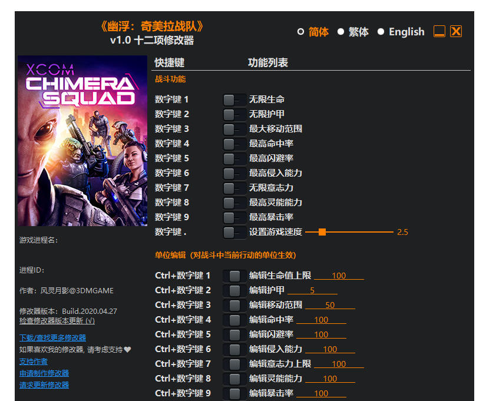
Task: Open 请求更新修改器 link
Action: [x=44, y=385]
